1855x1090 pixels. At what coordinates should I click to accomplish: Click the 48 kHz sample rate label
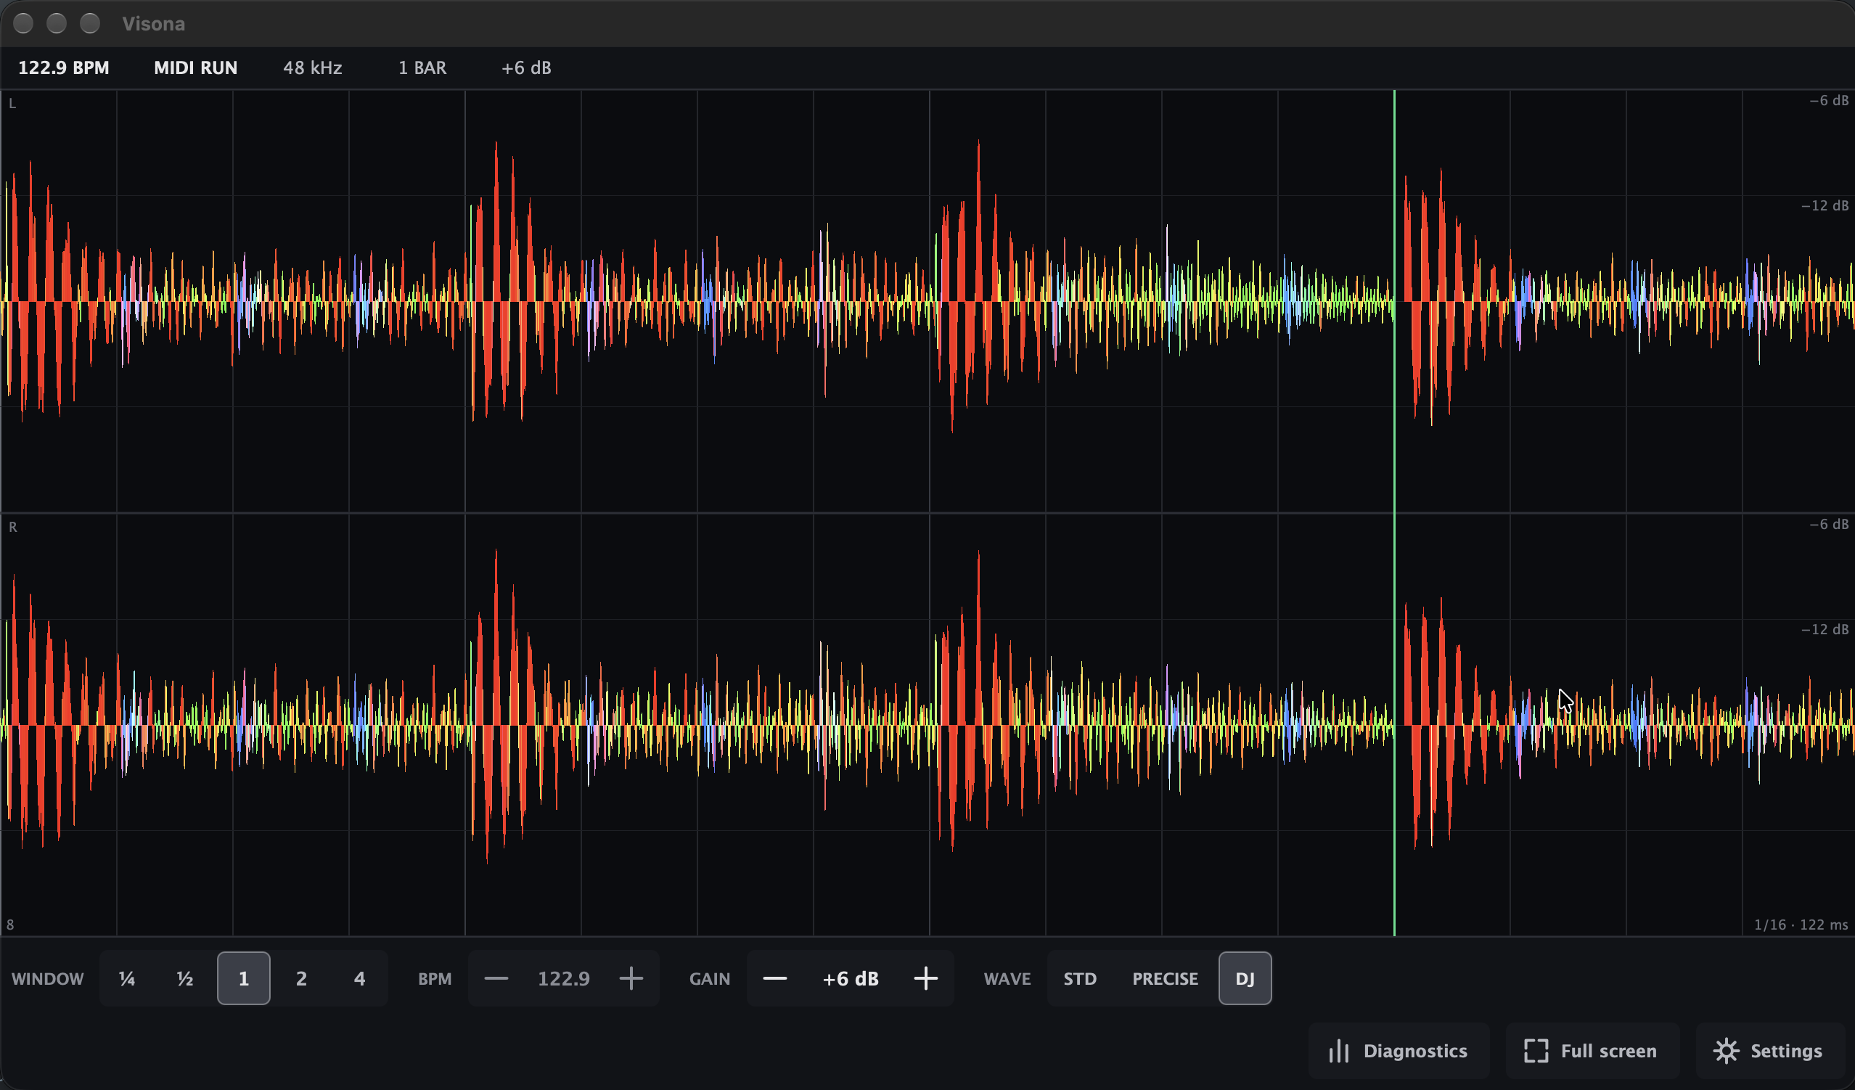tap(312, 67)
